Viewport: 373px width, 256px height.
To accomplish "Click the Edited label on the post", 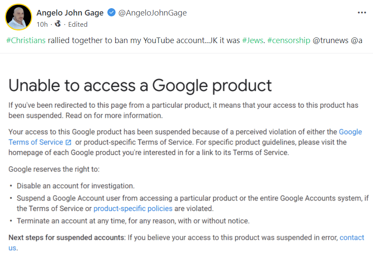I will (78, 24).
